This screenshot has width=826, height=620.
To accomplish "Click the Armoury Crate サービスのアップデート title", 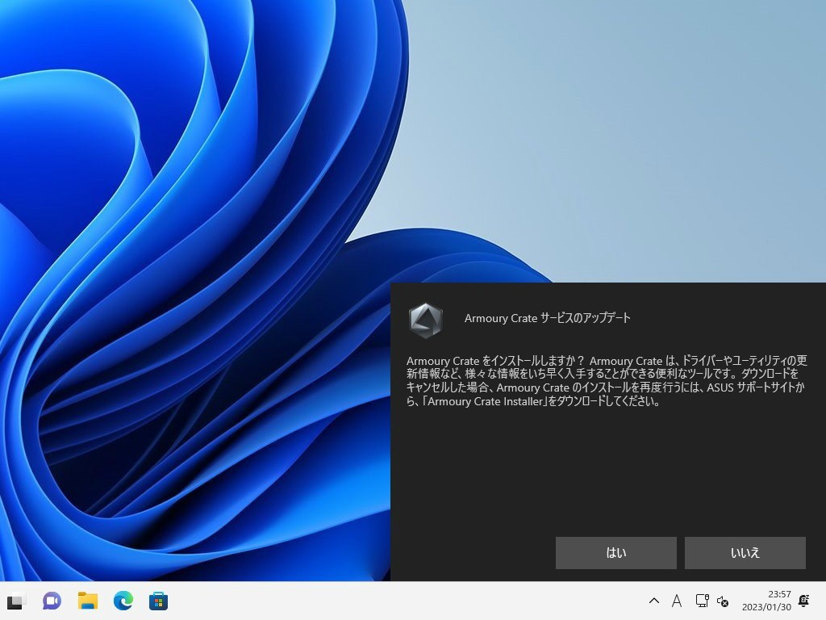I will click(547, 318).
